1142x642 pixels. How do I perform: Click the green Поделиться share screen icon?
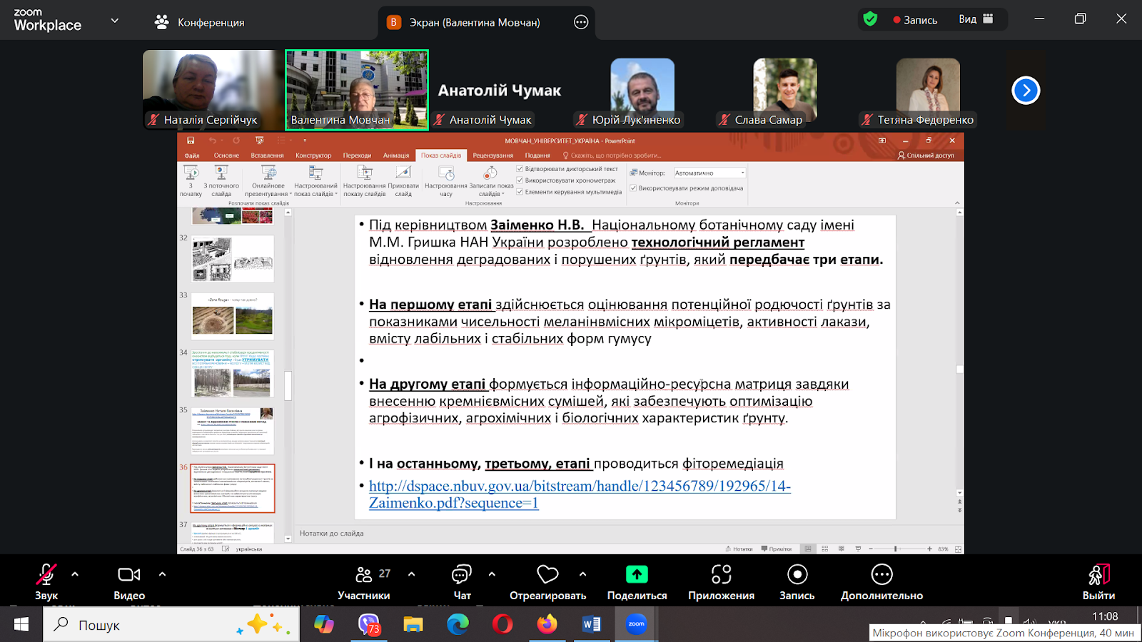637,574
